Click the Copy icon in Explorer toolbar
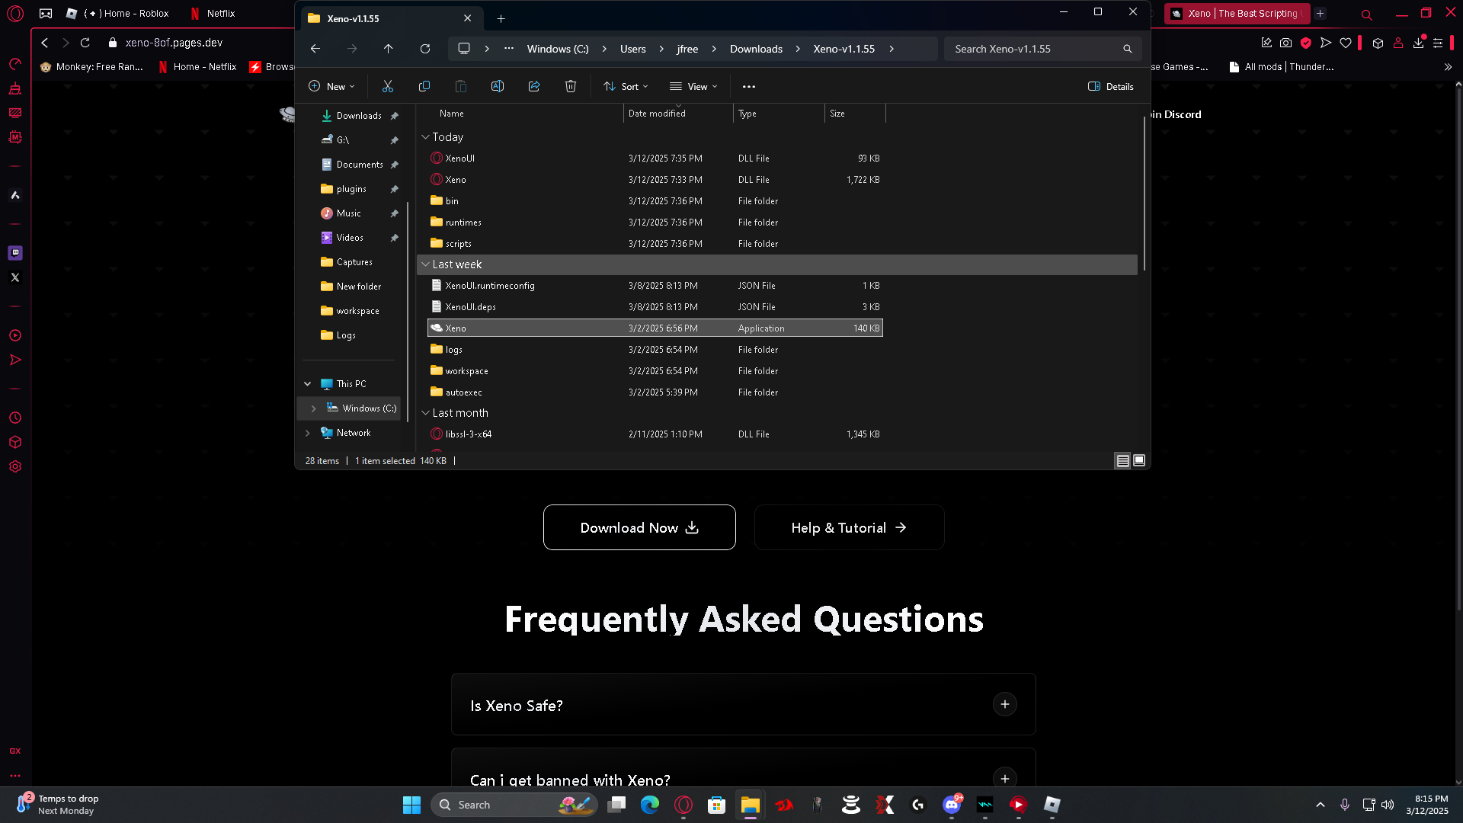Image resolution: width=1463 pixels, height=823 pixels. pyautogui.click(x=424, y=87)
